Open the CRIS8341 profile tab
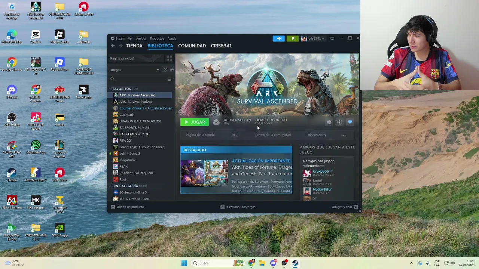The height and width of the screenshot is (269, 479). (x=221, y=46)
